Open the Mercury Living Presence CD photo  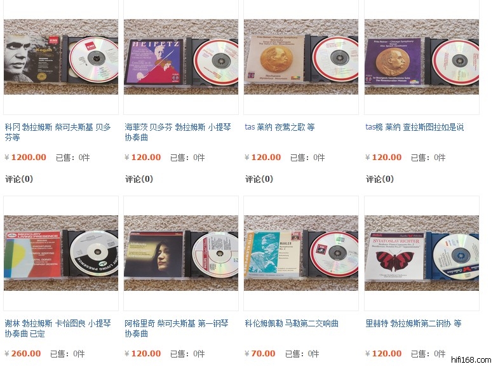(x=61, y=253)
